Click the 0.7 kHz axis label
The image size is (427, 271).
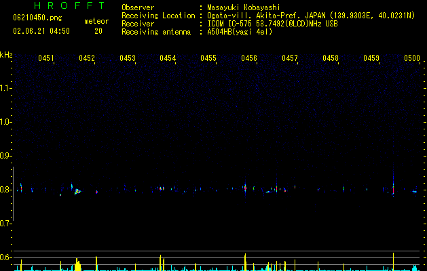click(x=6, y=224)
